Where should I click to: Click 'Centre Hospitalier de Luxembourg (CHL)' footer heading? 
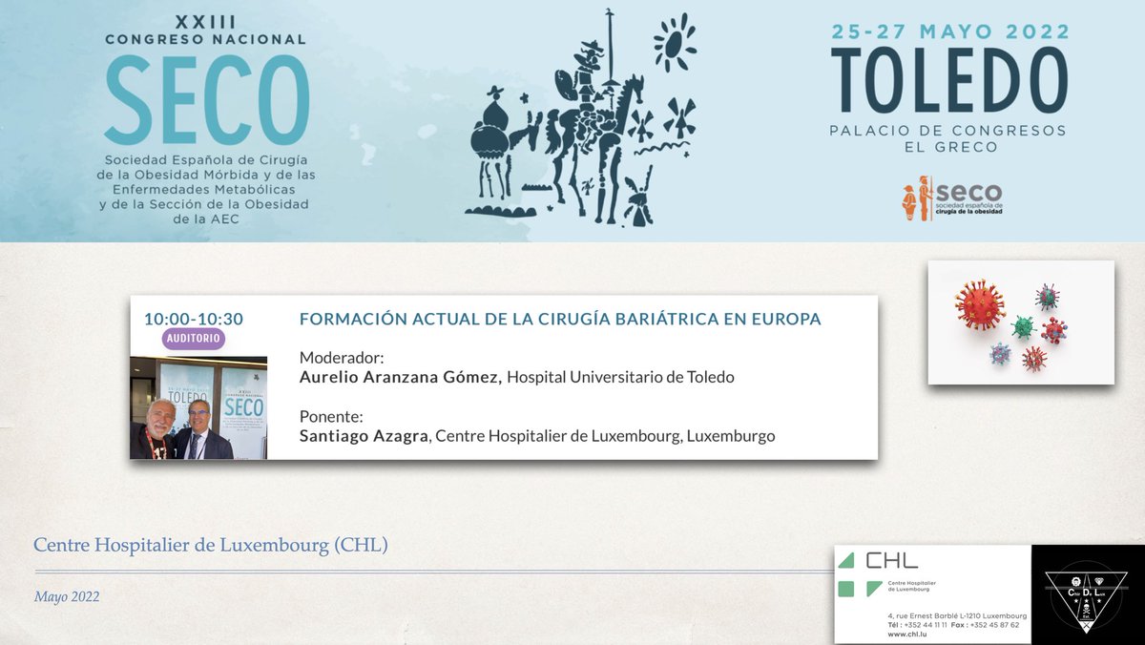[x=211, y=545]
